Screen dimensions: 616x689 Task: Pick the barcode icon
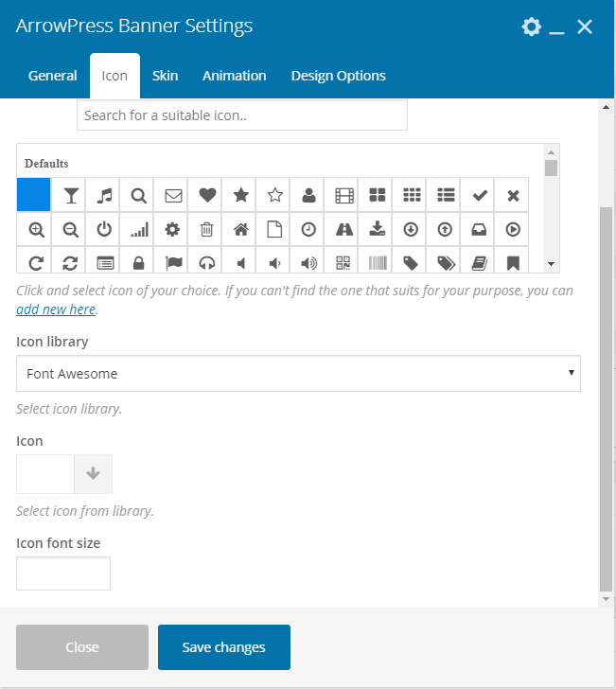point(377,263)
